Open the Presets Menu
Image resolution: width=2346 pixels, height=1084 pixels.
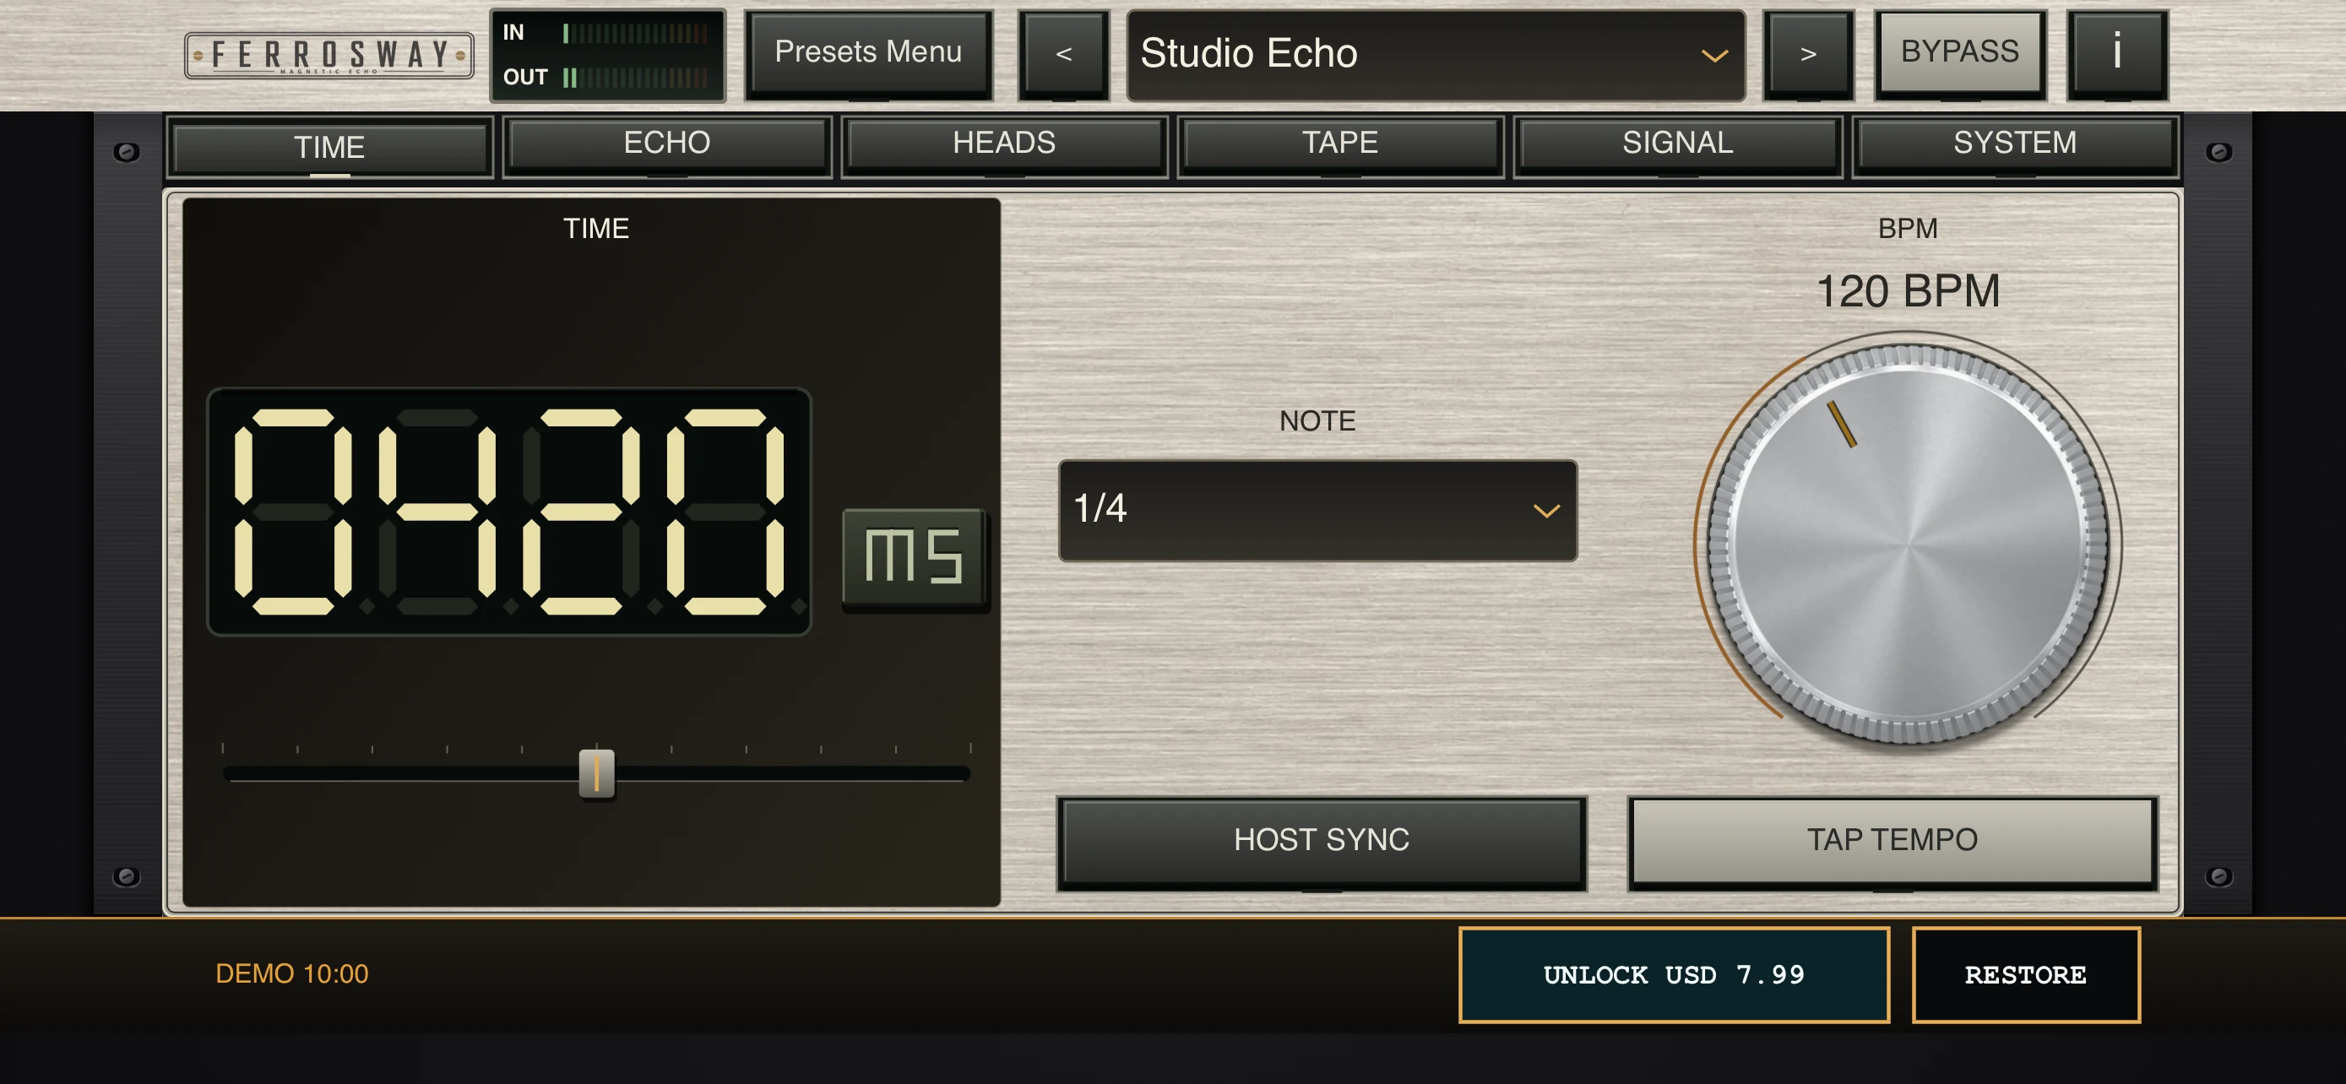tap(868, 53)
